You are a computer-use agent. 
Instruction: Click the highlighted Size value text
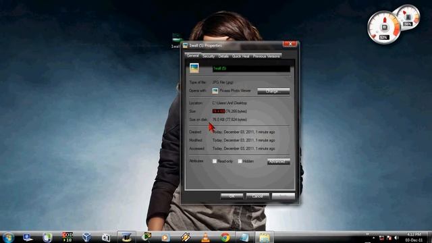point(219,111)
